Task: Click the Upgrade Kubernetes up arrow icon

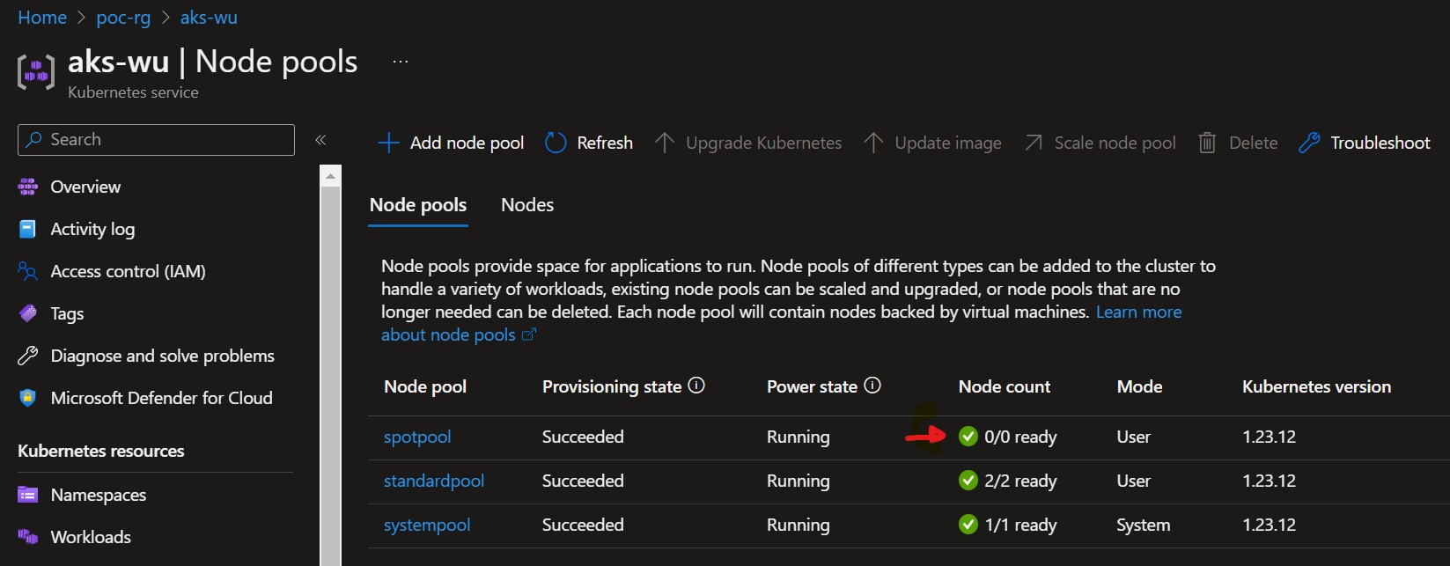Action: click(665, 143)
